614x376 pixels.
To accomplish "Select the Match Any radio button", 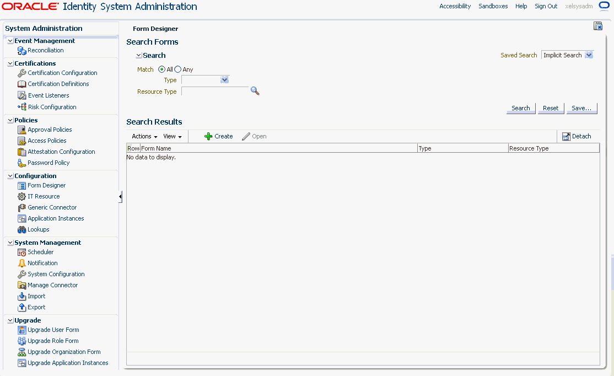I will click(178, 69).
